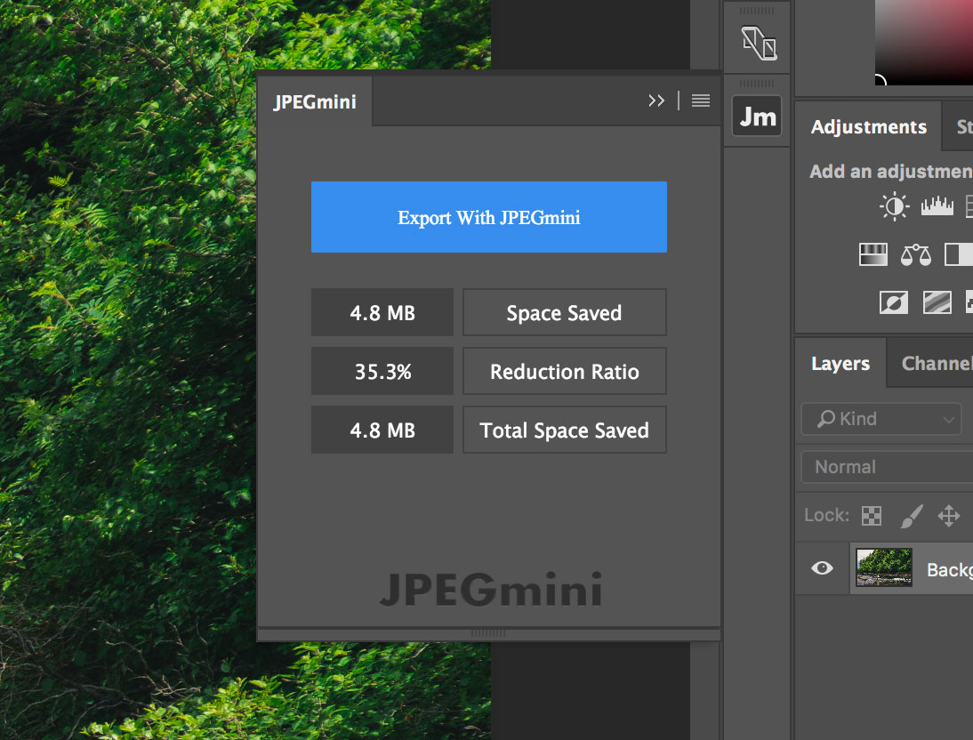Collapse the JPEGmini panel with double arrows
This screenshot has width=973, height=740.
pos(656,100)
